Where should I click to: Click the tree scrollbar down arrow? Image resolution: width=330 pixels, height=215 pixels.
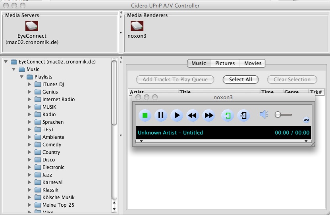114,209
